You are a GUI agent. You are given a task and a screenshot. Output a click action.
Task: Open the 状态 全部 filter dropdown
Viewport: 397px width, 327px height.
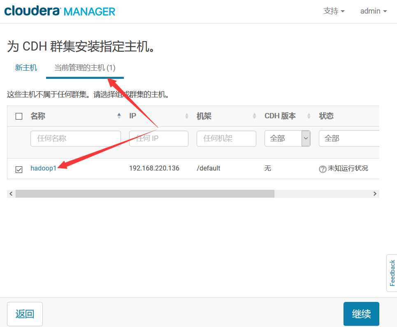point(349,138)
